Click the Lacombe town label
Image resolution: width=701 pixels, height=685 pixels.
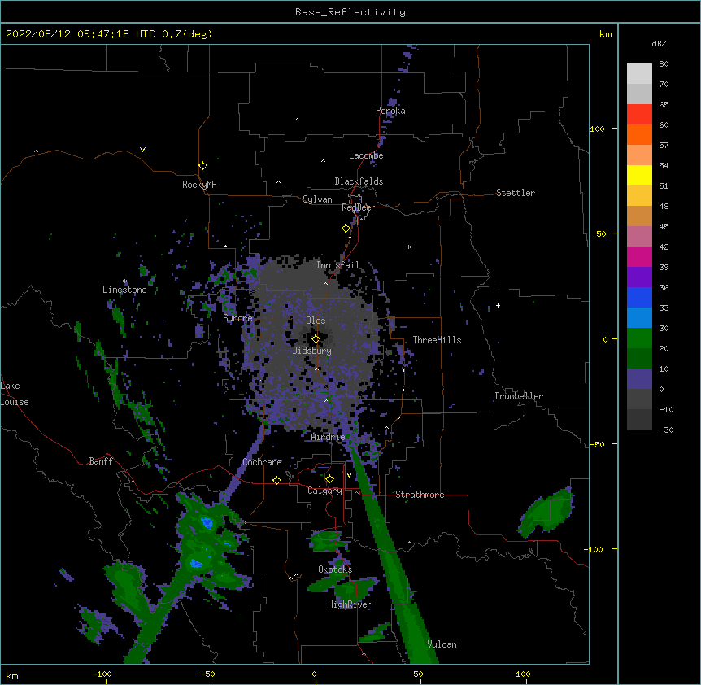click(x=366, y=155)
